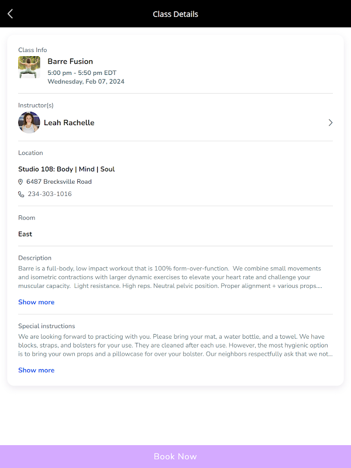
Task: Click the East room name
Action: click(x=25, y=234)
